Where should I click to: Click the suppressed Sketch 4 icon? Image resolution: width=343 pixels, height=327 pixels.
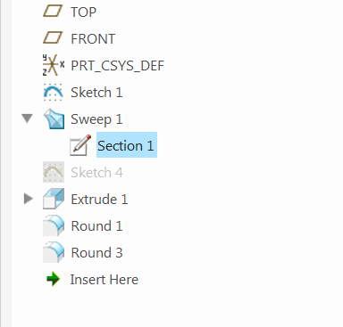(54, 172)
